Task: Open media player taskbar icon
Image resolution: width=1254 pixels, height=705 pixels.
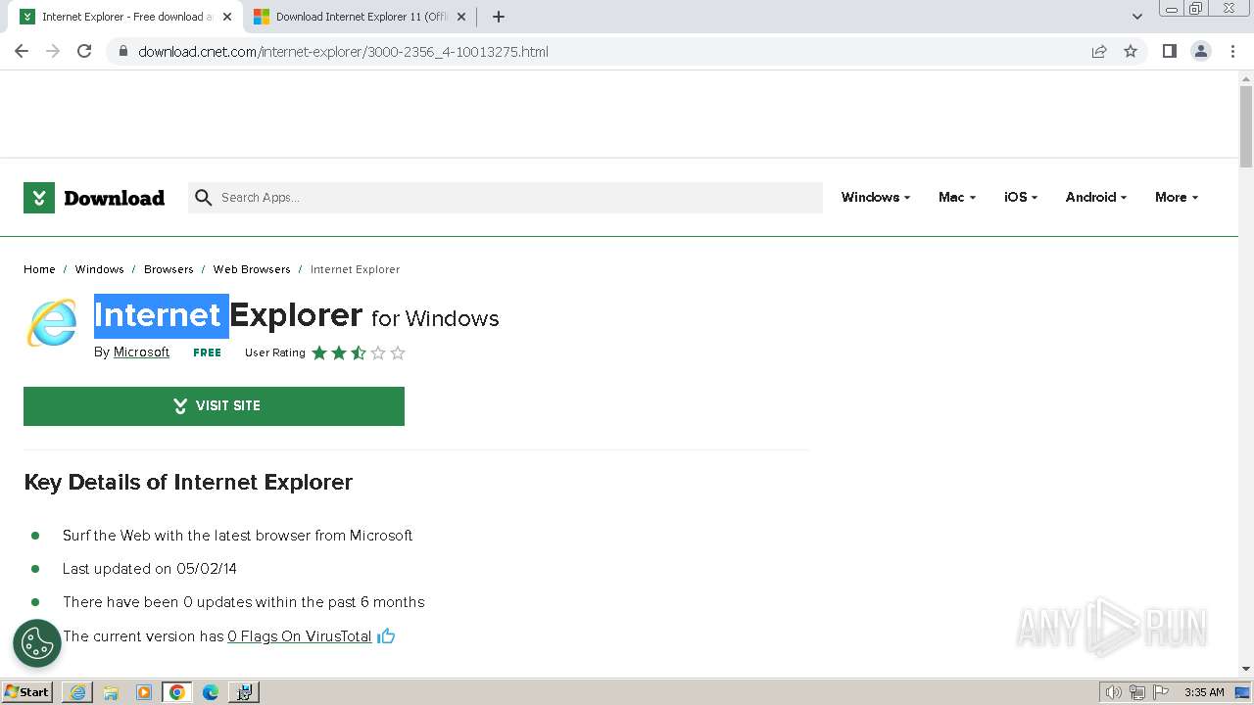Action: click(144, 692)
